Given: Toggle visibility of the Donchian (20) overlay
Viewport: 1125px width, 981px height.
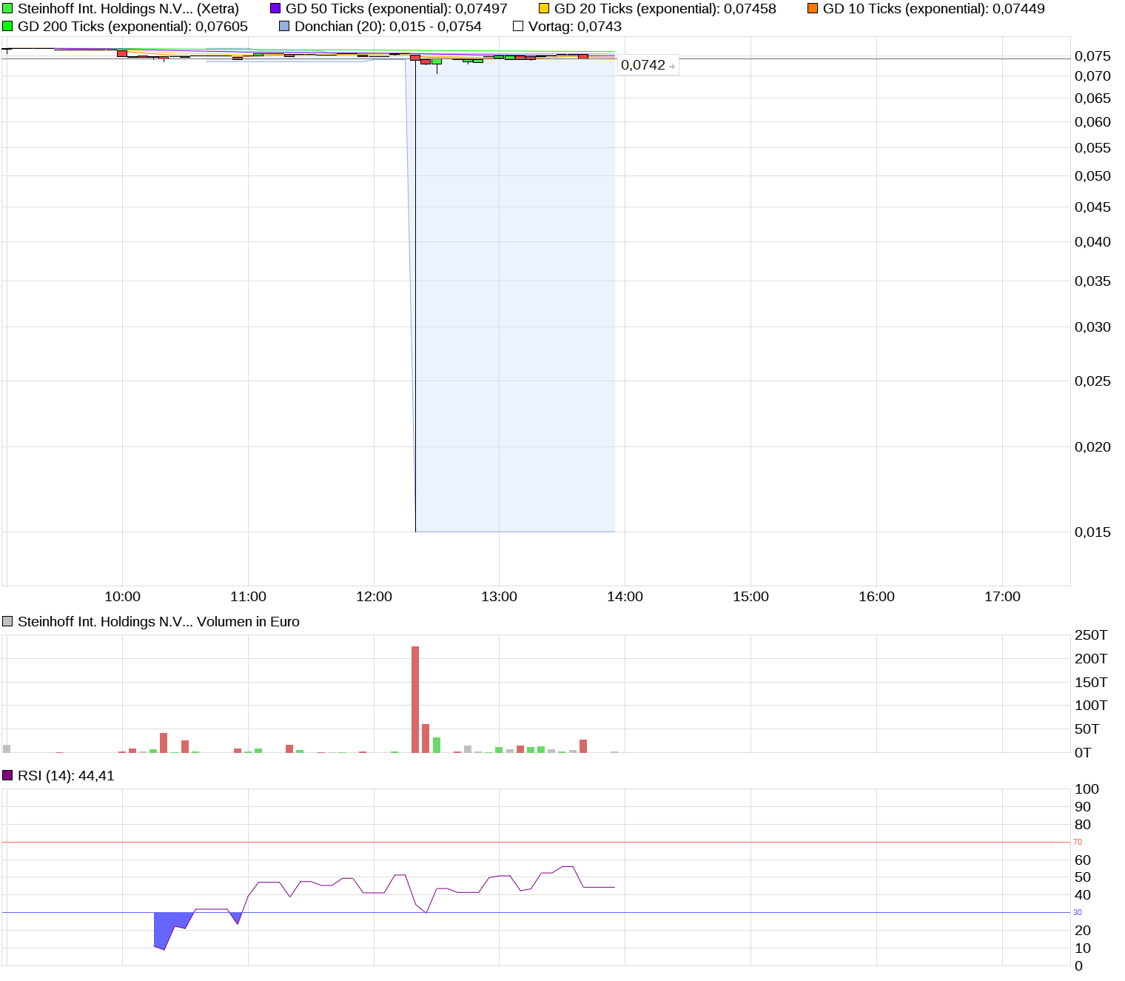Looking at the screenshot, I should pos(283,25).
